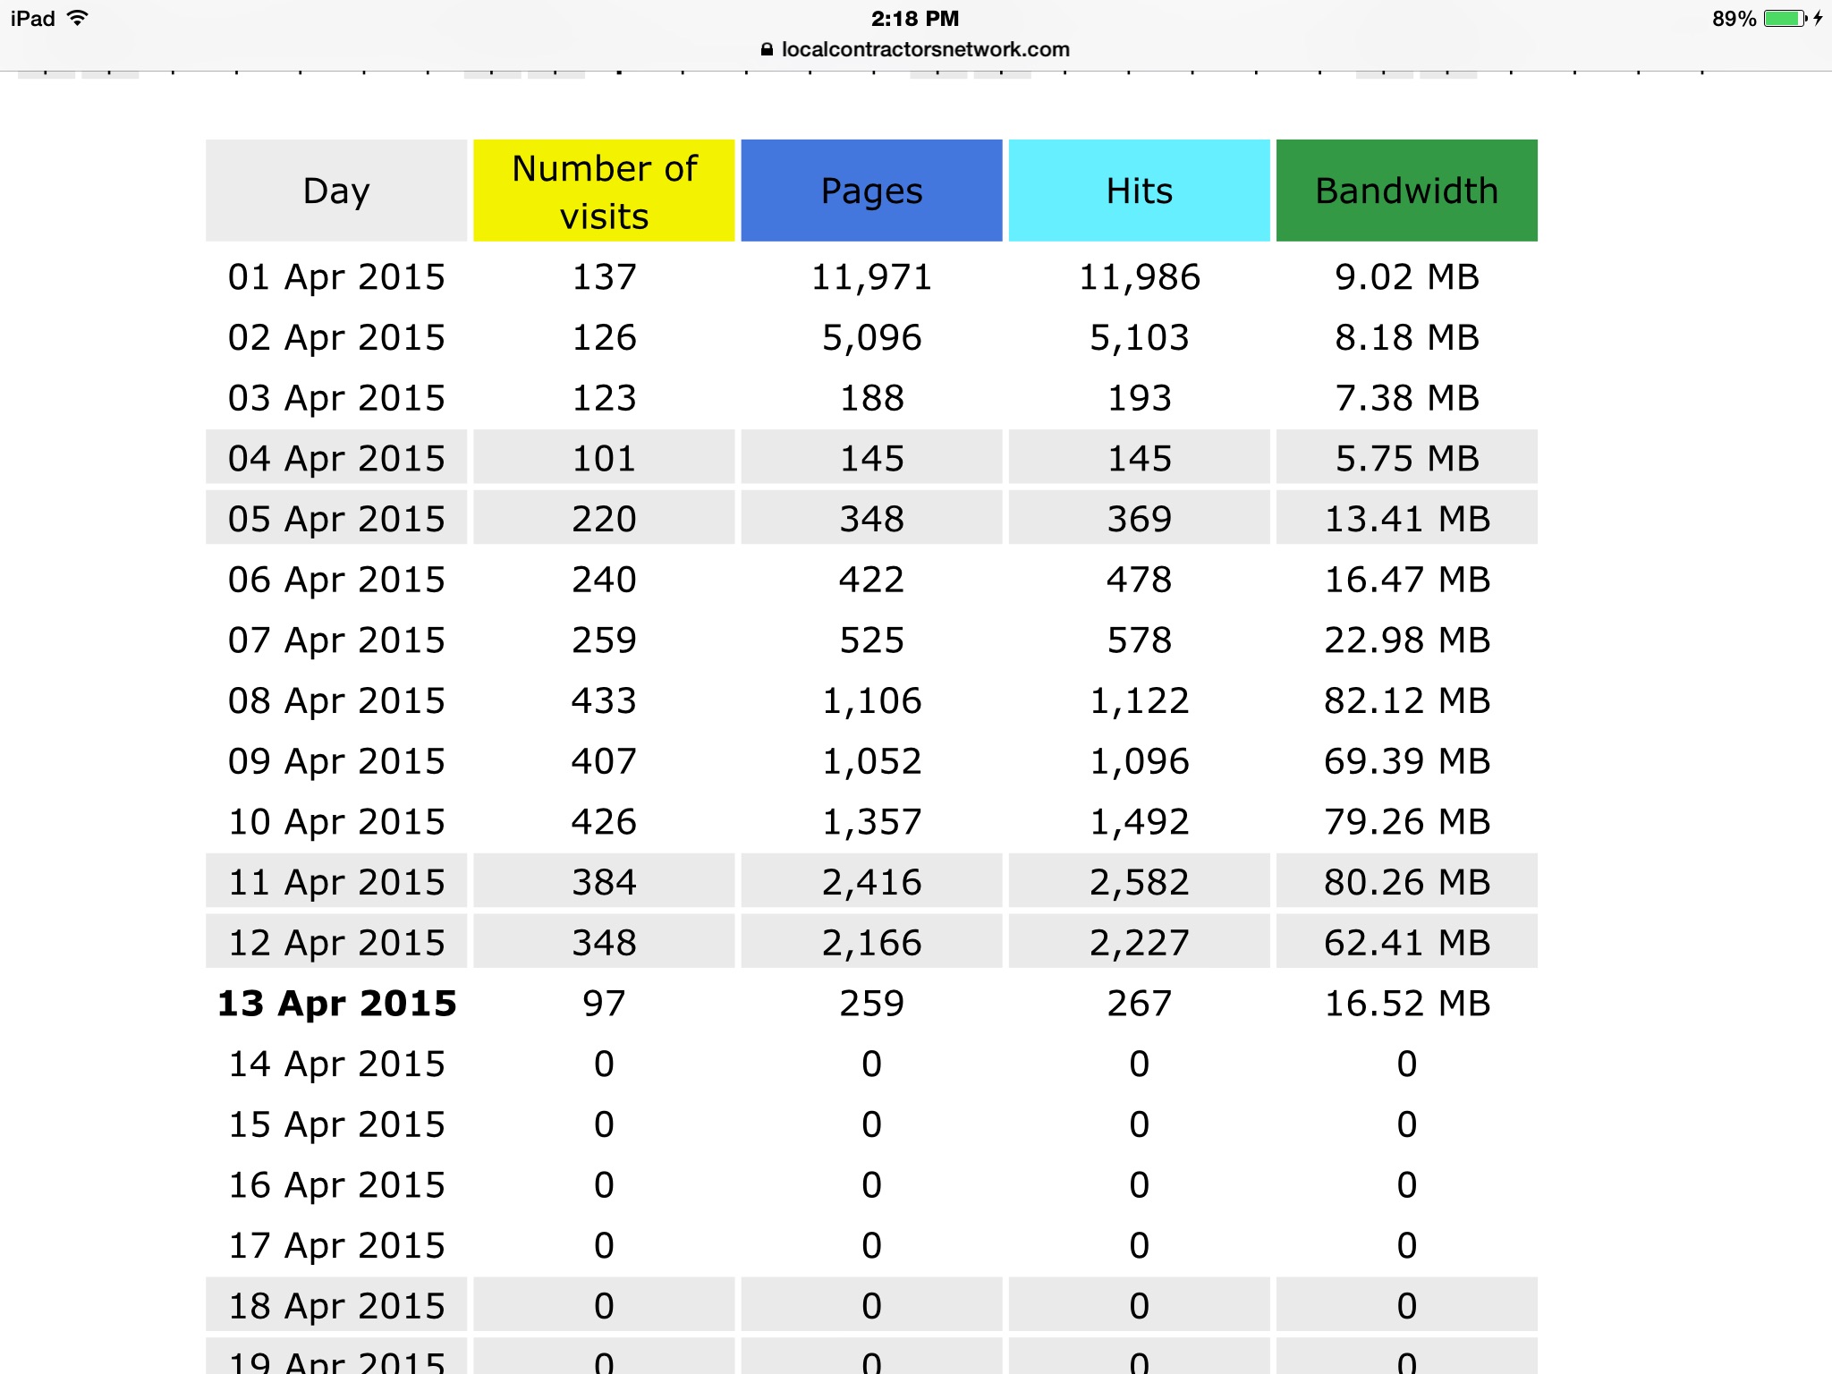Tap the 82.12 MB bandwidth cell

coord(1406,700)
